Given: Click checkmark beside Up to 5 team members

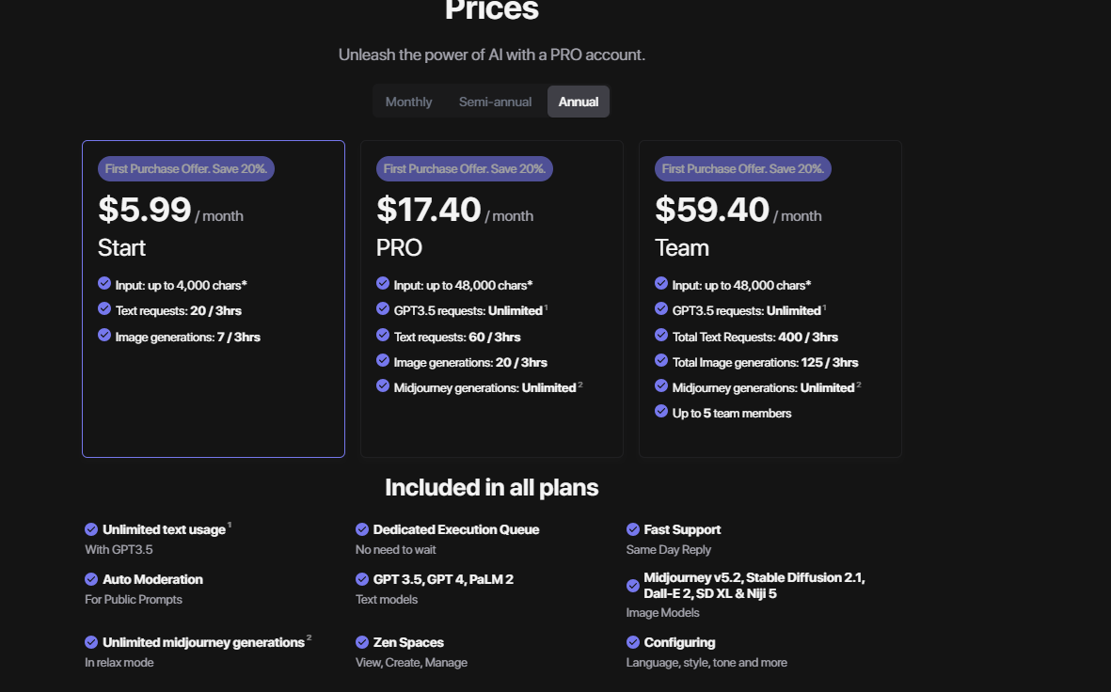Looking at the screenshot, I should (661, 412).
